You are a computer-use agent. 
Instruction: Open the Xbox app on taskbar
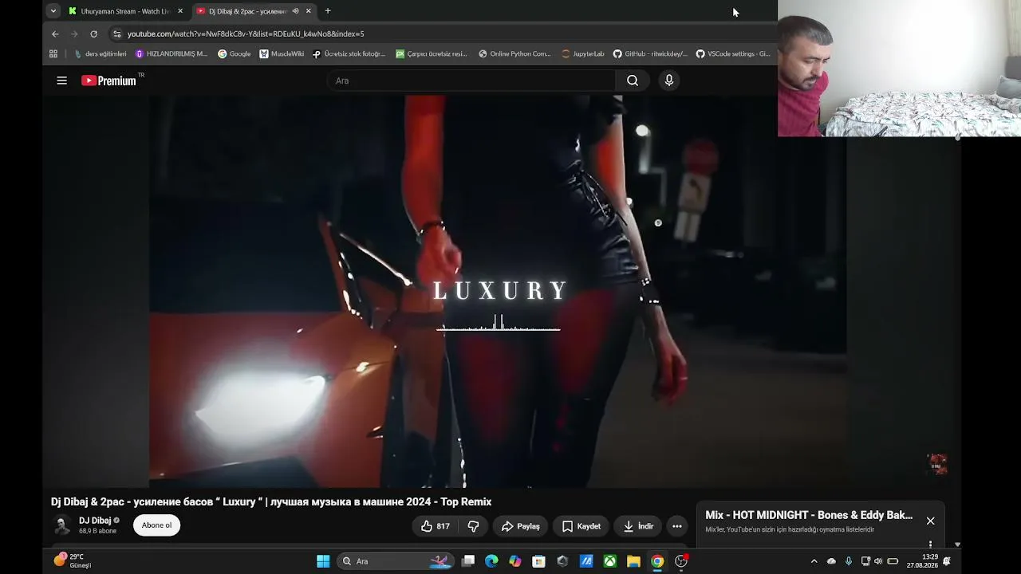[x=610, y=561]
